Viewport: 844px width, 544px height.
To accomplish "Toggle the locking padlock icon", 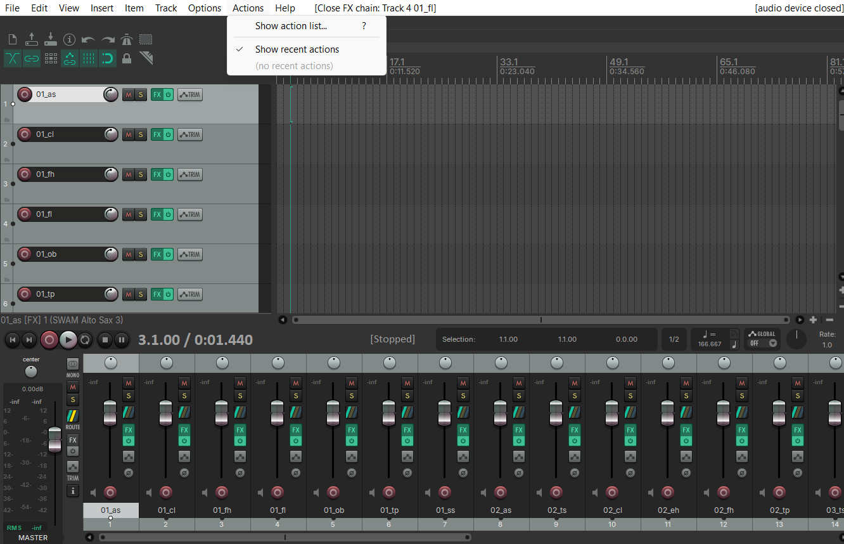I will pos(127,58).
